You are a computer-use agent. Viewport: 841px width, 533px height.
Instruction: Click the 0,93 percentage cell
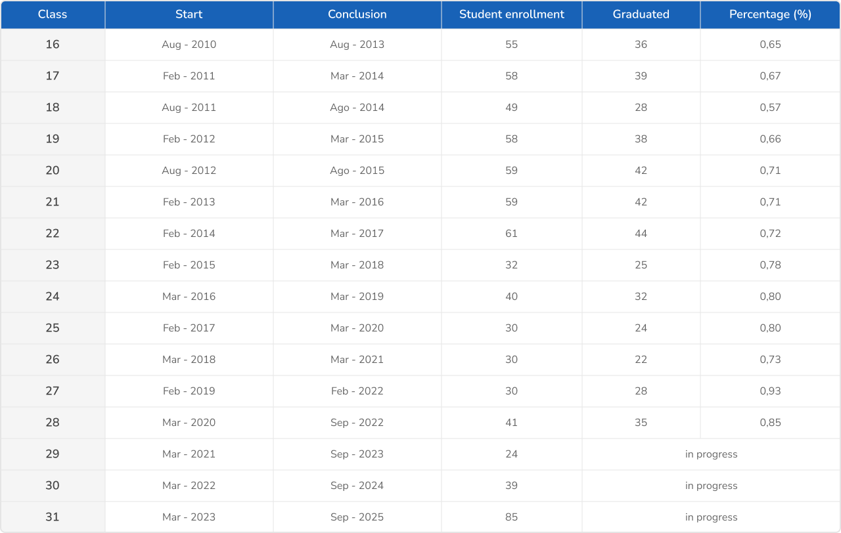pyautogui.click(x=770, y=391)
